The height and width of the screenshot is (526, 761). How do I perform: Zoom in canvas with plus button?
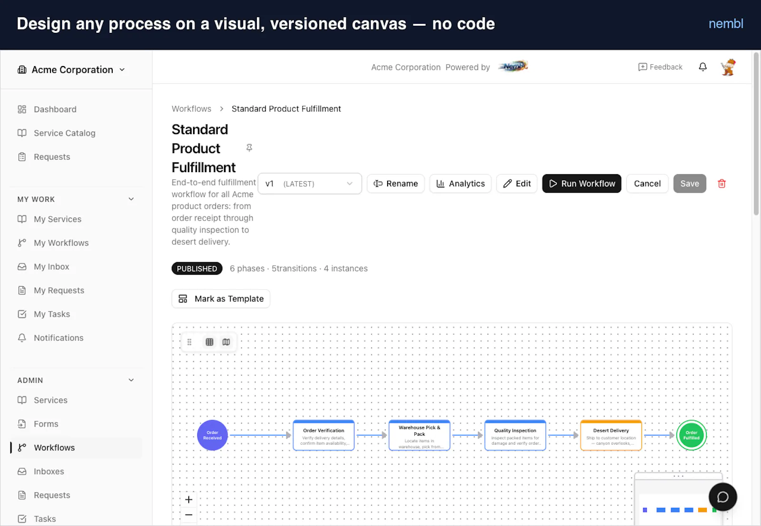click(x=189, y=499)
